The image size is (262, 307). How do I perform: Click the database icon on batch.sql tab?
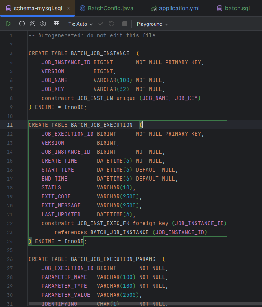click(x=220, y=8)
